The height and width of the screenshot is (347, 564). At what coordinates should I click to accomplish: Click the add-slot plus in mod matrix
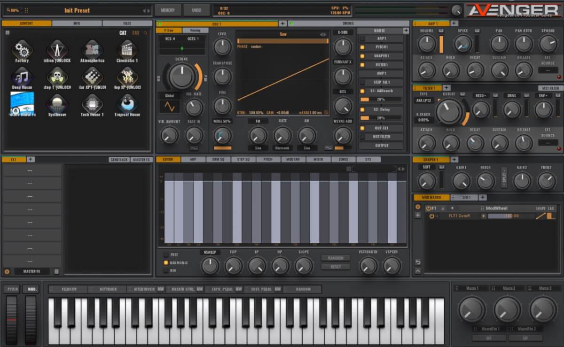pyautogui.click(x=418, y=216)
